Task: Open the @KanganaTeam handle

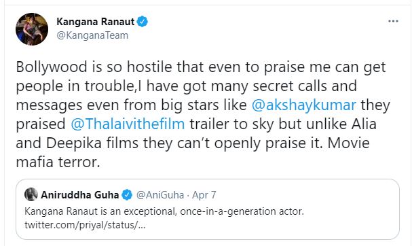Action: (x=92, y=35)
